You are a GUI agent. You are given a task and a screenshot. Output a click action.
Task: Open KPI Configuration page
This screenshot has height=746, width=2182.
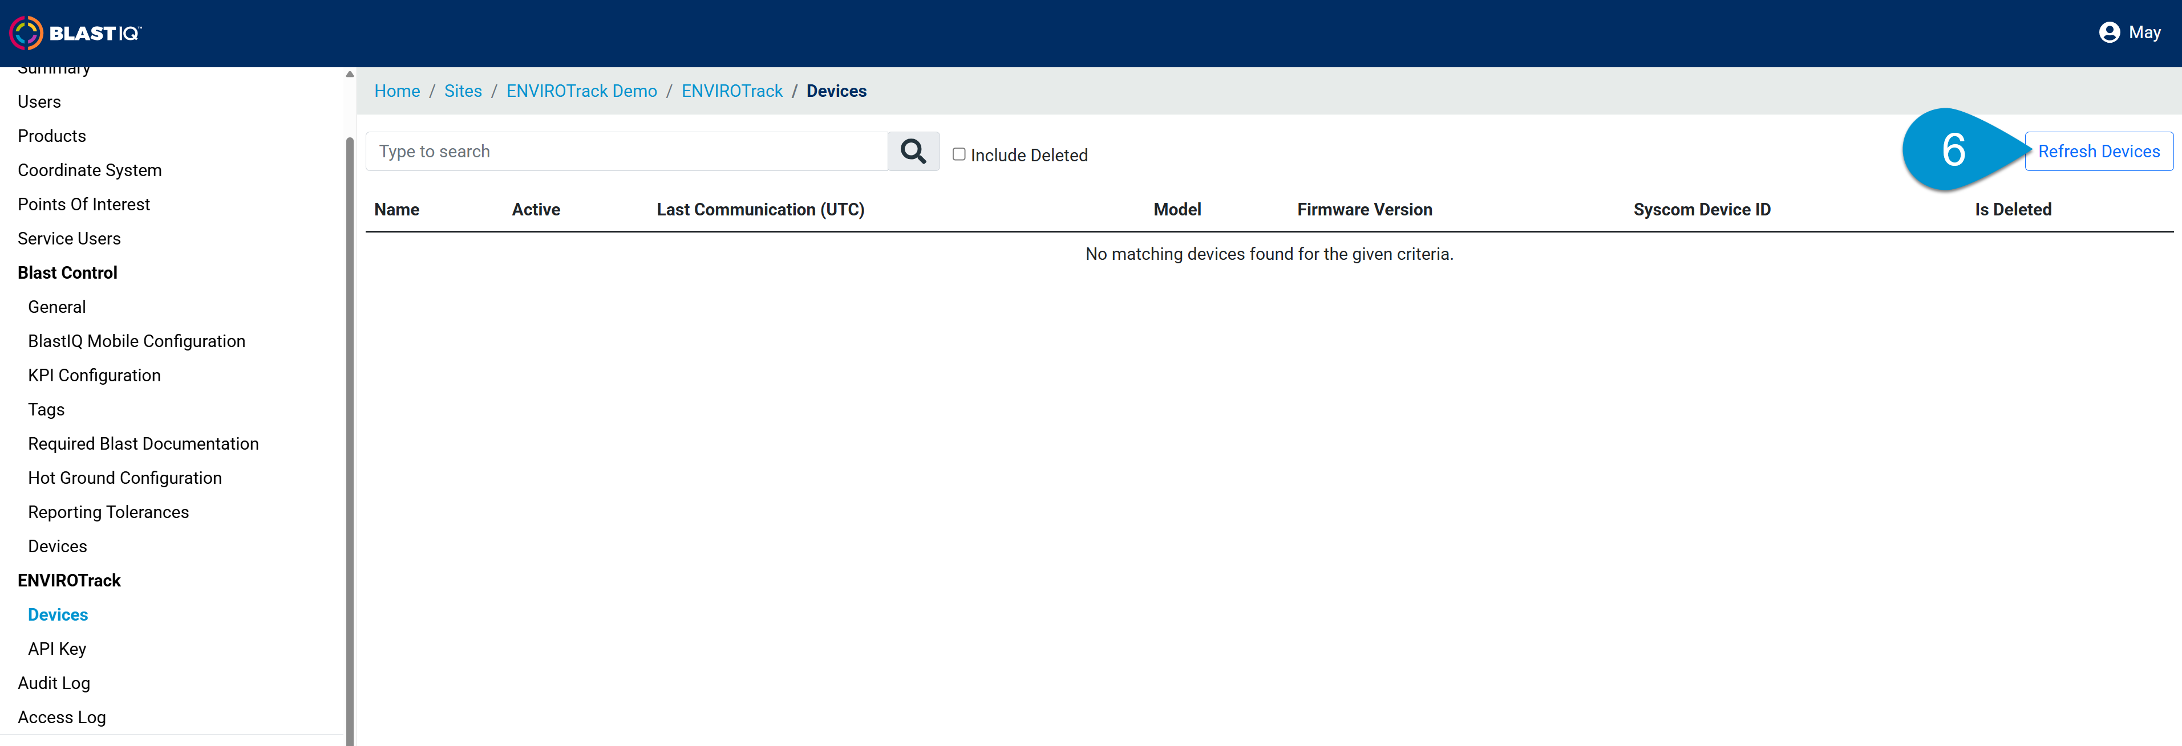click(x=94, y=376)
